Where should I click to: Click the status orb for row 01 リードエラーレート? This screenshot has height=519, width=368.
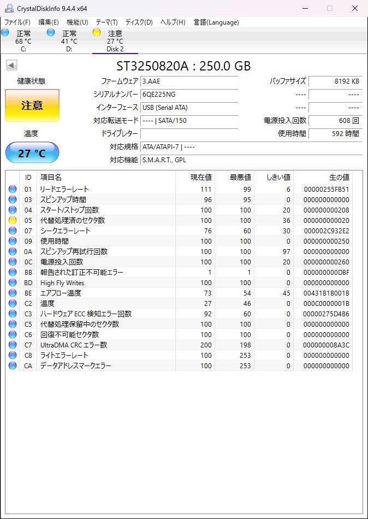[x=13, y=190]
